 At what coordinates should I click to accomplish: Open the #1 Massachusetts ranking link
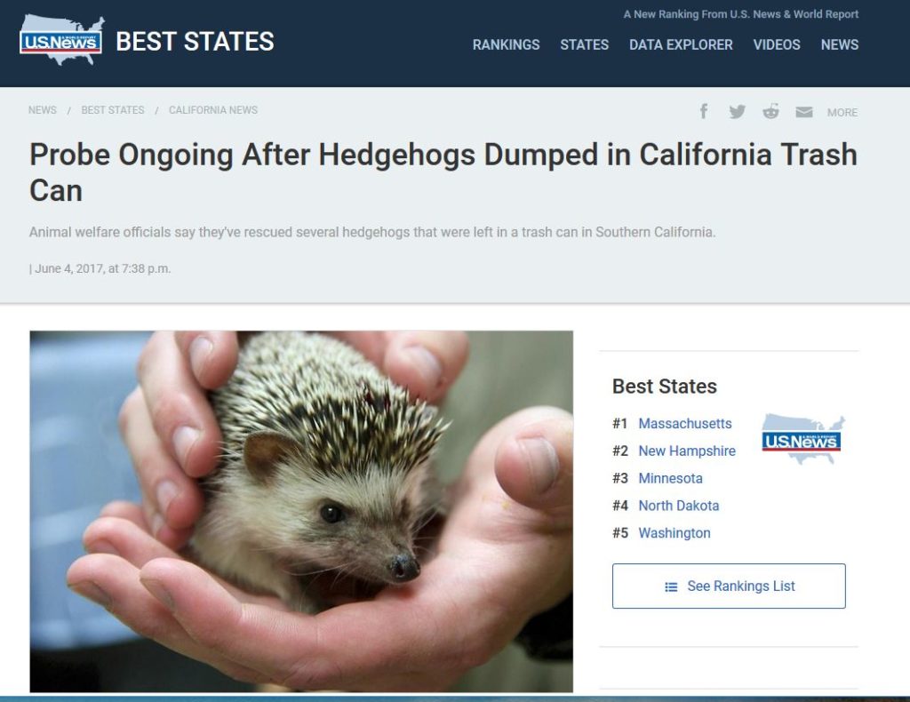tap(685, 424)
